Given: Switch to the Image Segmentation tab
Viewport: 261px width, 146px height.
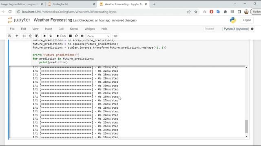Looking at the screenshot, I should 20,4.
